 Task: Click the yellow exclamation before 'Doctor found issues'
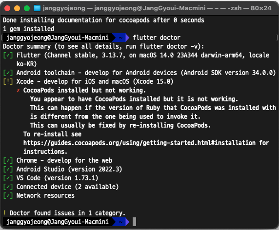click(x=4, y=213)
